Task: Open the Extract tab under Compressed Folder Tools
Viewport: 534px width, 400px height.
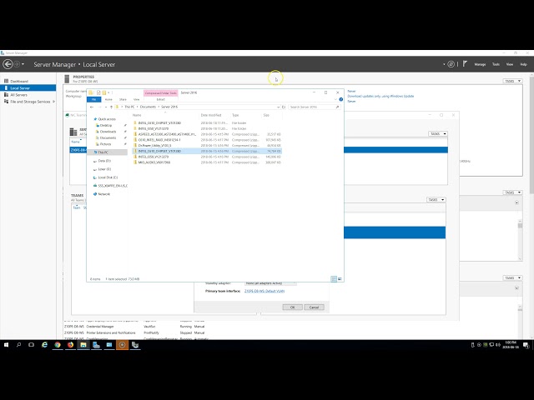Action: 161,99
